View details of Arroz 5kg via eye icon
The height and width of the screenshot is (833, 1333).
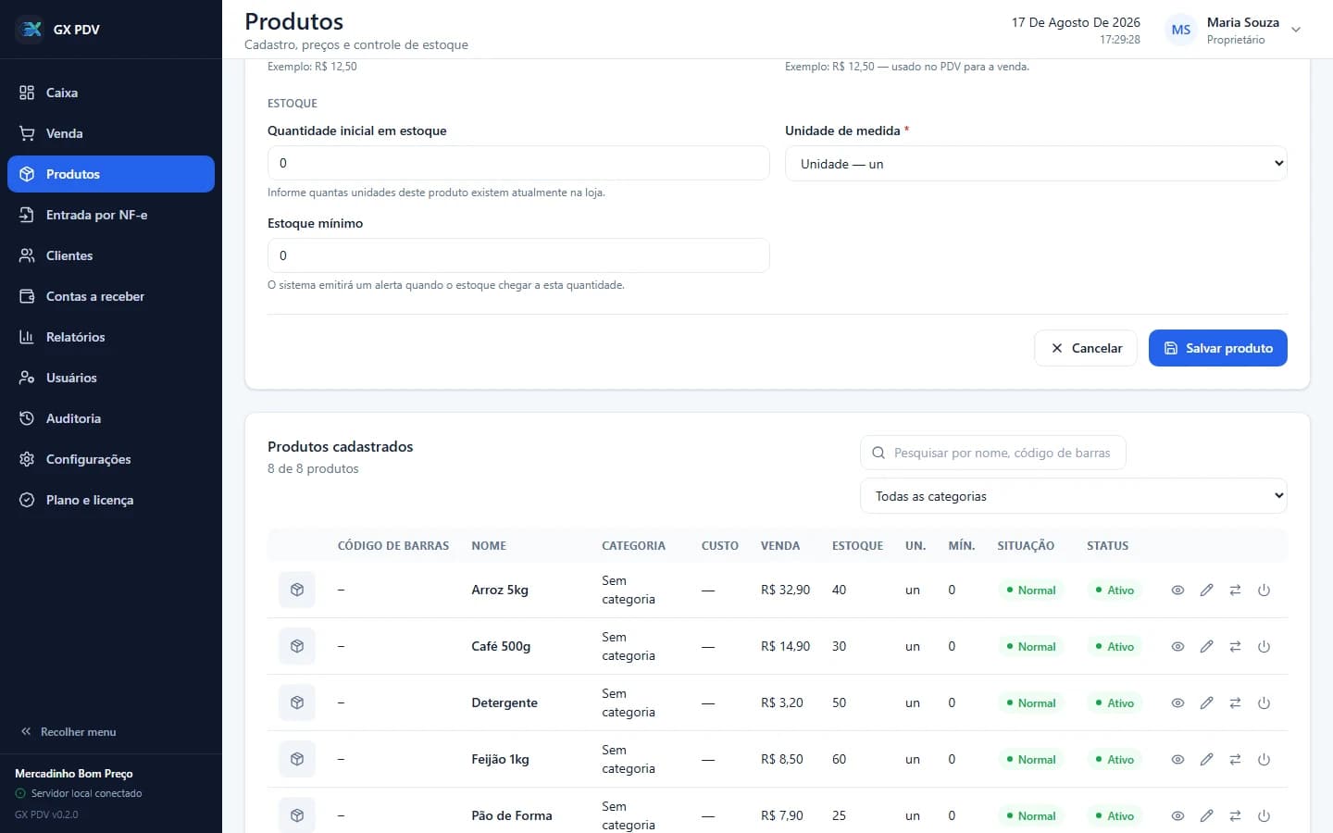[1177, 591]
